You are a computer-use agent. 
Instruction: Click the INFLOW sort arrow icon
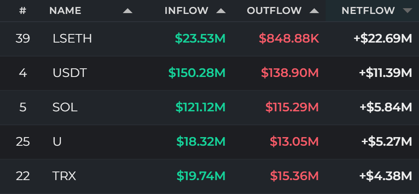(x=221, y=11)
